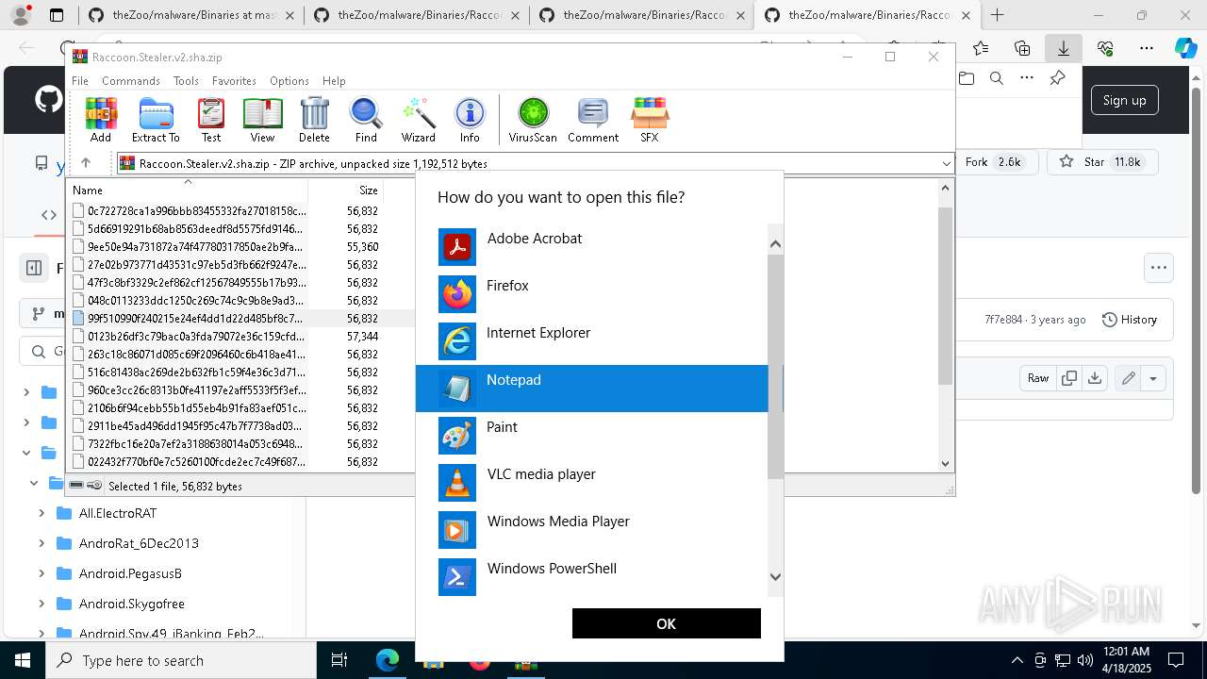Viewport: 1207px width, 679px height.
Task: Open browser Downloads icon
Action: pos(1064,48)
